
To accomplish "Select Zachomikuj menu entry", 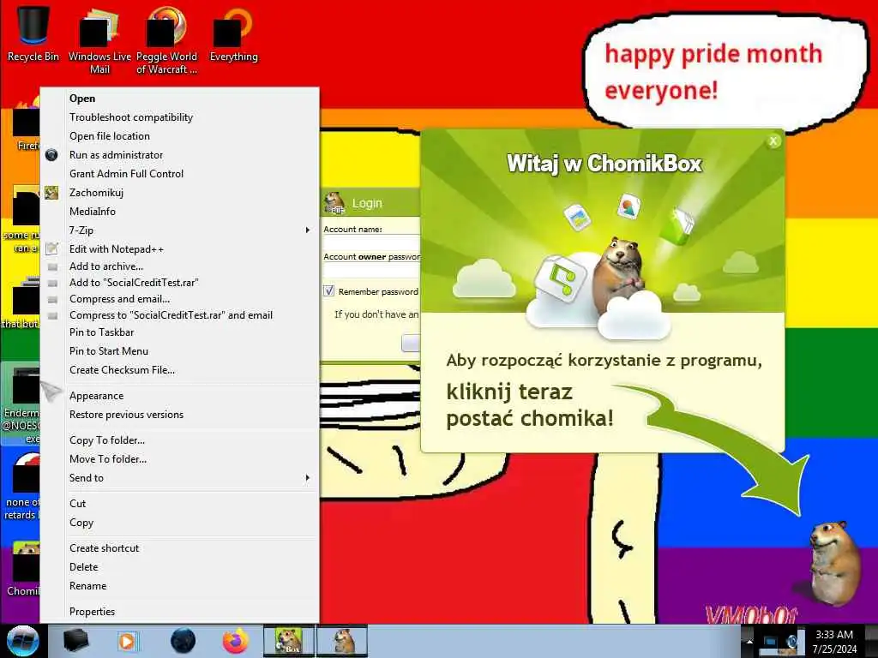I will [x=179, y=193].
